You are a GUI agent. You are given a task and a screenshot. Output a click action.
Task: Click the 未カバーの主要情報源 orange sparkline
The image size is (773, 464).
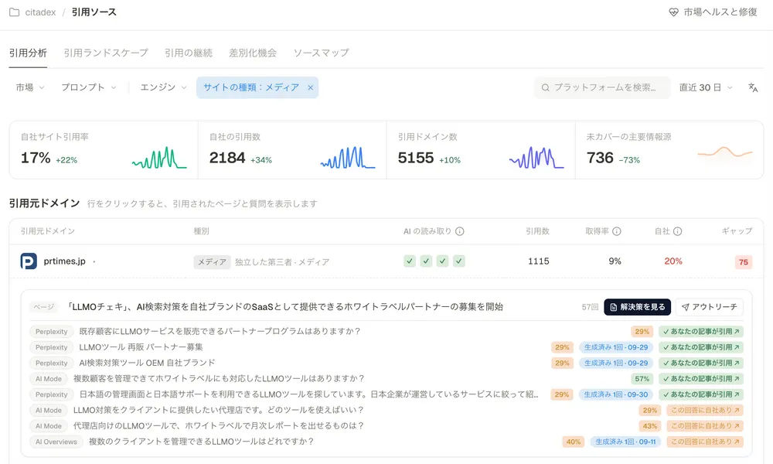pos(725,152)
